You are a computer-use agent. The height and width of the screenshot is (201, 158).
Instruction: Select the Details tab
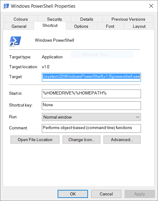87,19
